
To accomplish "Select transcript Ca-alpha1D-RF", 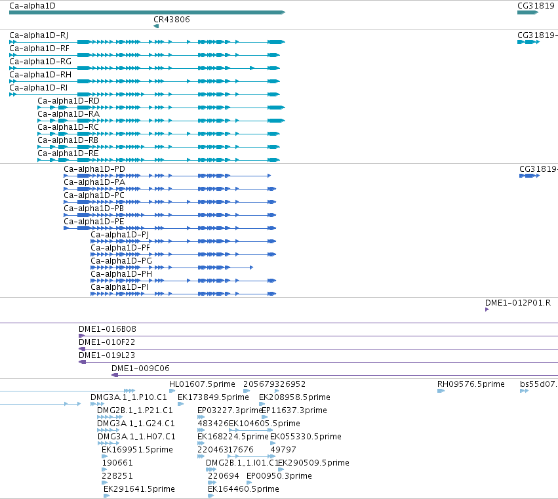I will coord(144,55).
